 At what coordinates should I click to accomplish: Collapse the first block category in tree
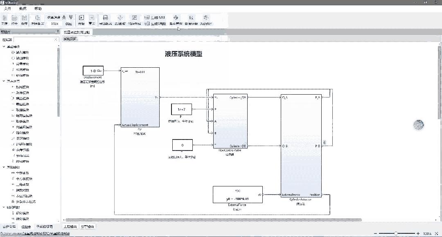(4, 47)
